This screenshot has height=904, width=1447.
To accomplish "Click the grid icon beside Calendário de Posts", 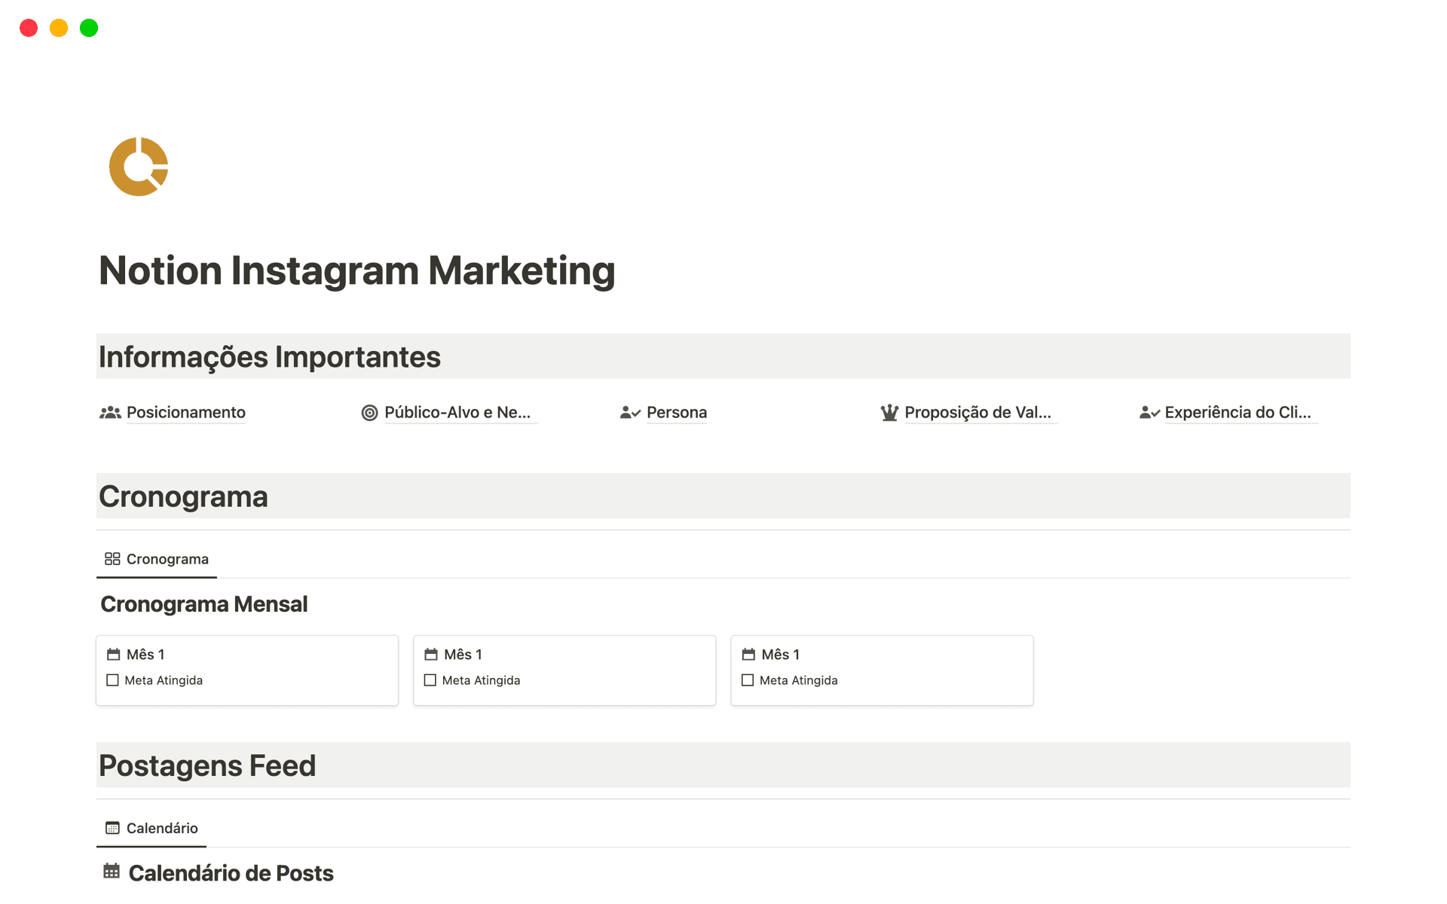I will 112,872.
